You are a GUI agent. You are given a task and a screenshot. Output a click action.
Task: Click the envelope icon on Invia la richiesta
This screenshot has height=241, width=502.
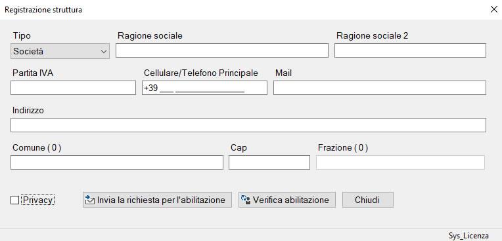90,200
